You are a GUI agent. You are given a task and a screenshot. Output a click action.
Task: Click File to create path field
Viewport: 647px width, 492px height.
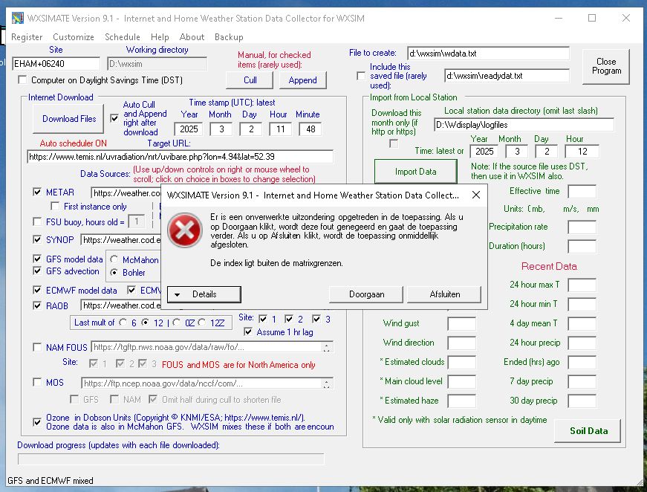coord(488,54)
